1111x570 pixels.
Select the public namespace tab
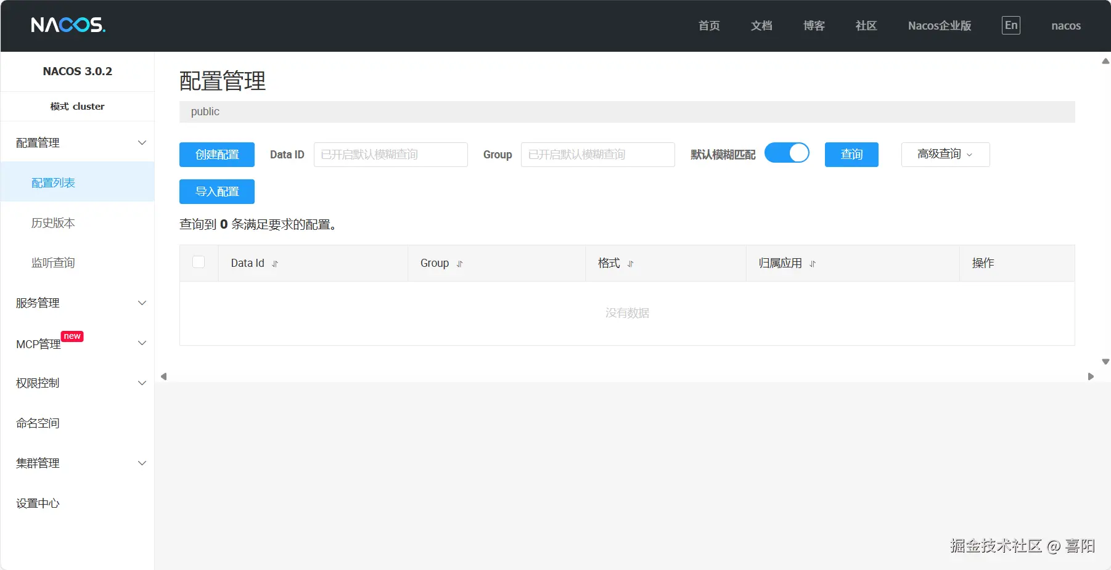pyautogui.click(x=205, y=112)
